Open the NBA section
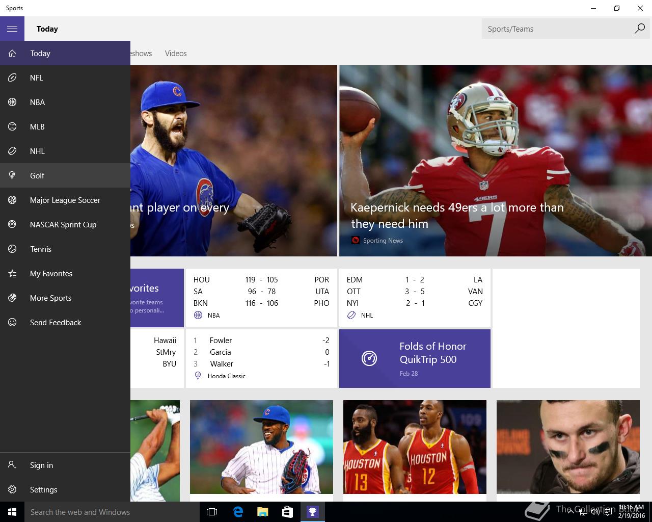This screenshot has height=522, width=652. click(x=65, y=102)
